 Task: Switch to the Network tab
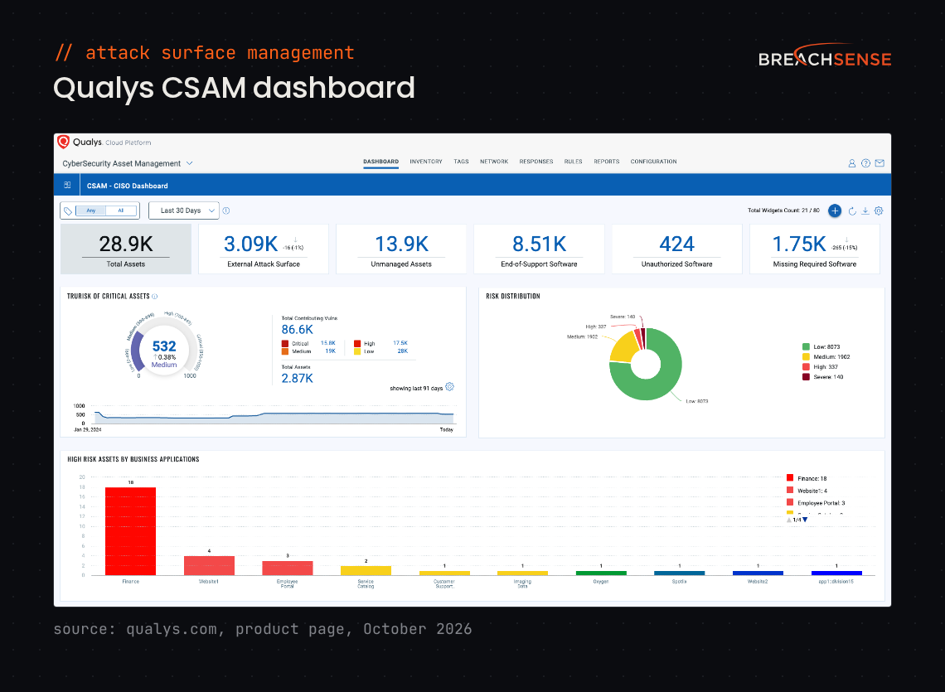click(494, 162)
